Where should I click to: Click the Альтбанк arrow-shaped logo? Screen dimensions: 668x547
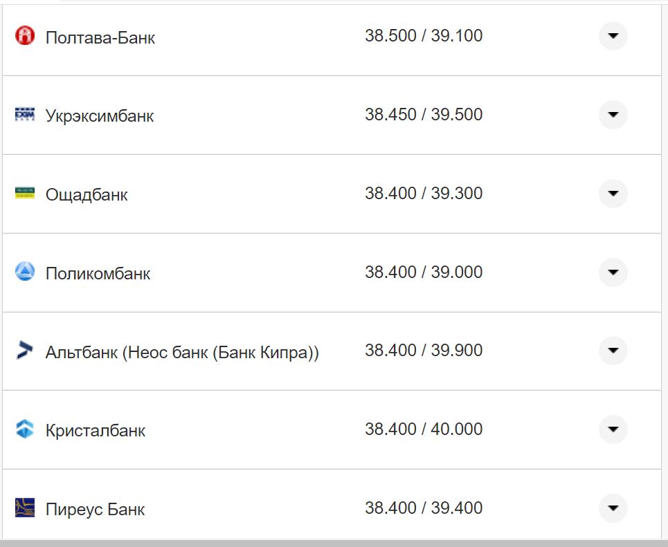tap(25, 351)
